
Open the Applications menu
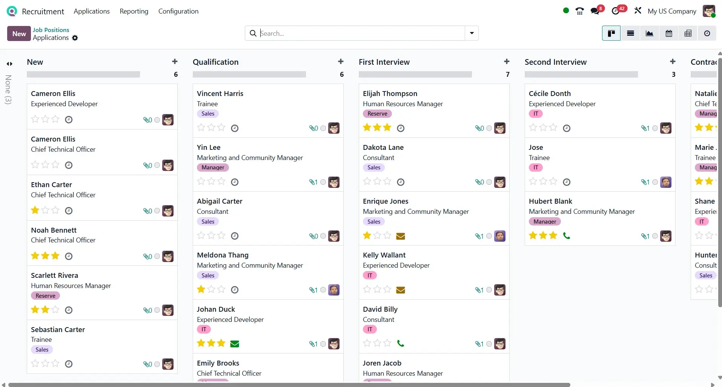[92, 11]
